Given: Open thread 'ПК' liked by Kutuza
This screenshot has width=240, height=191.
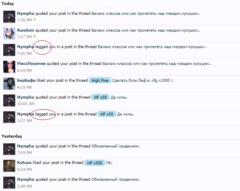Looking at the screenshot, I should click(109, 163).
